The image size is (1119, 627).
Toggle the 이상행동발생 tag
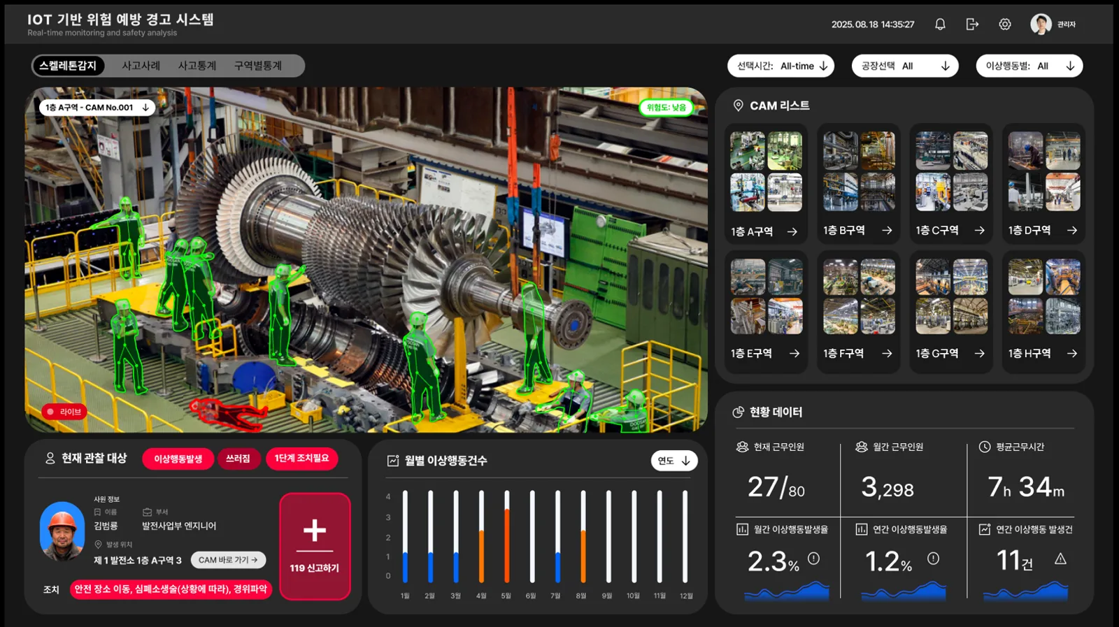[x=178, y=459]
